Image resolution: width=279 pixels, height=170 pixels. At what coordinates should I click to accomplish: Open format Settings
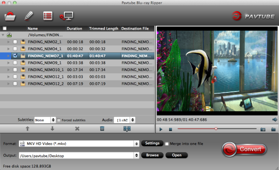[152, 143]
